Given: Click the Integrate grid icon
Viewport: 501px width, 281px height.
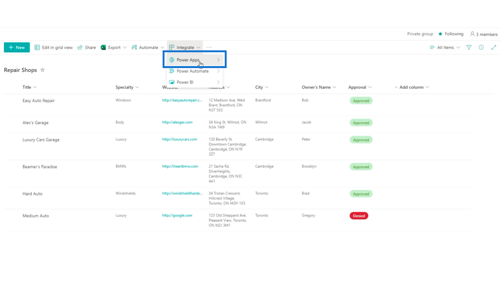Looking at the screenshot, I should pyautogui.click(x=172, y=47).
